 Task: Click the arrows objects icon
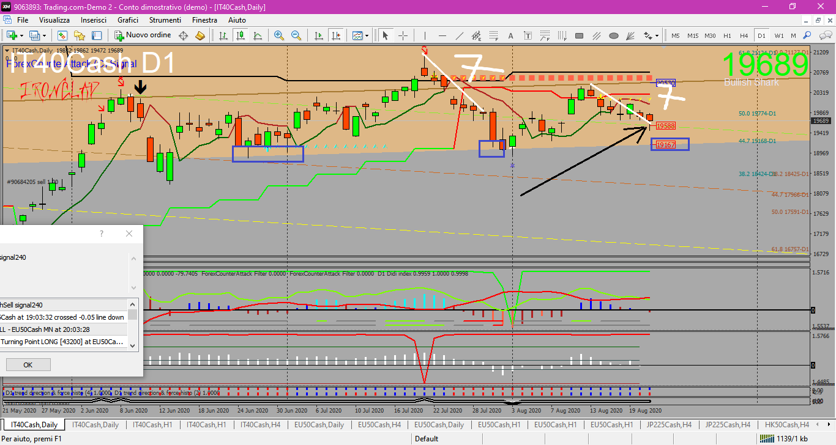pyautogui.click(x=649, y=35)
